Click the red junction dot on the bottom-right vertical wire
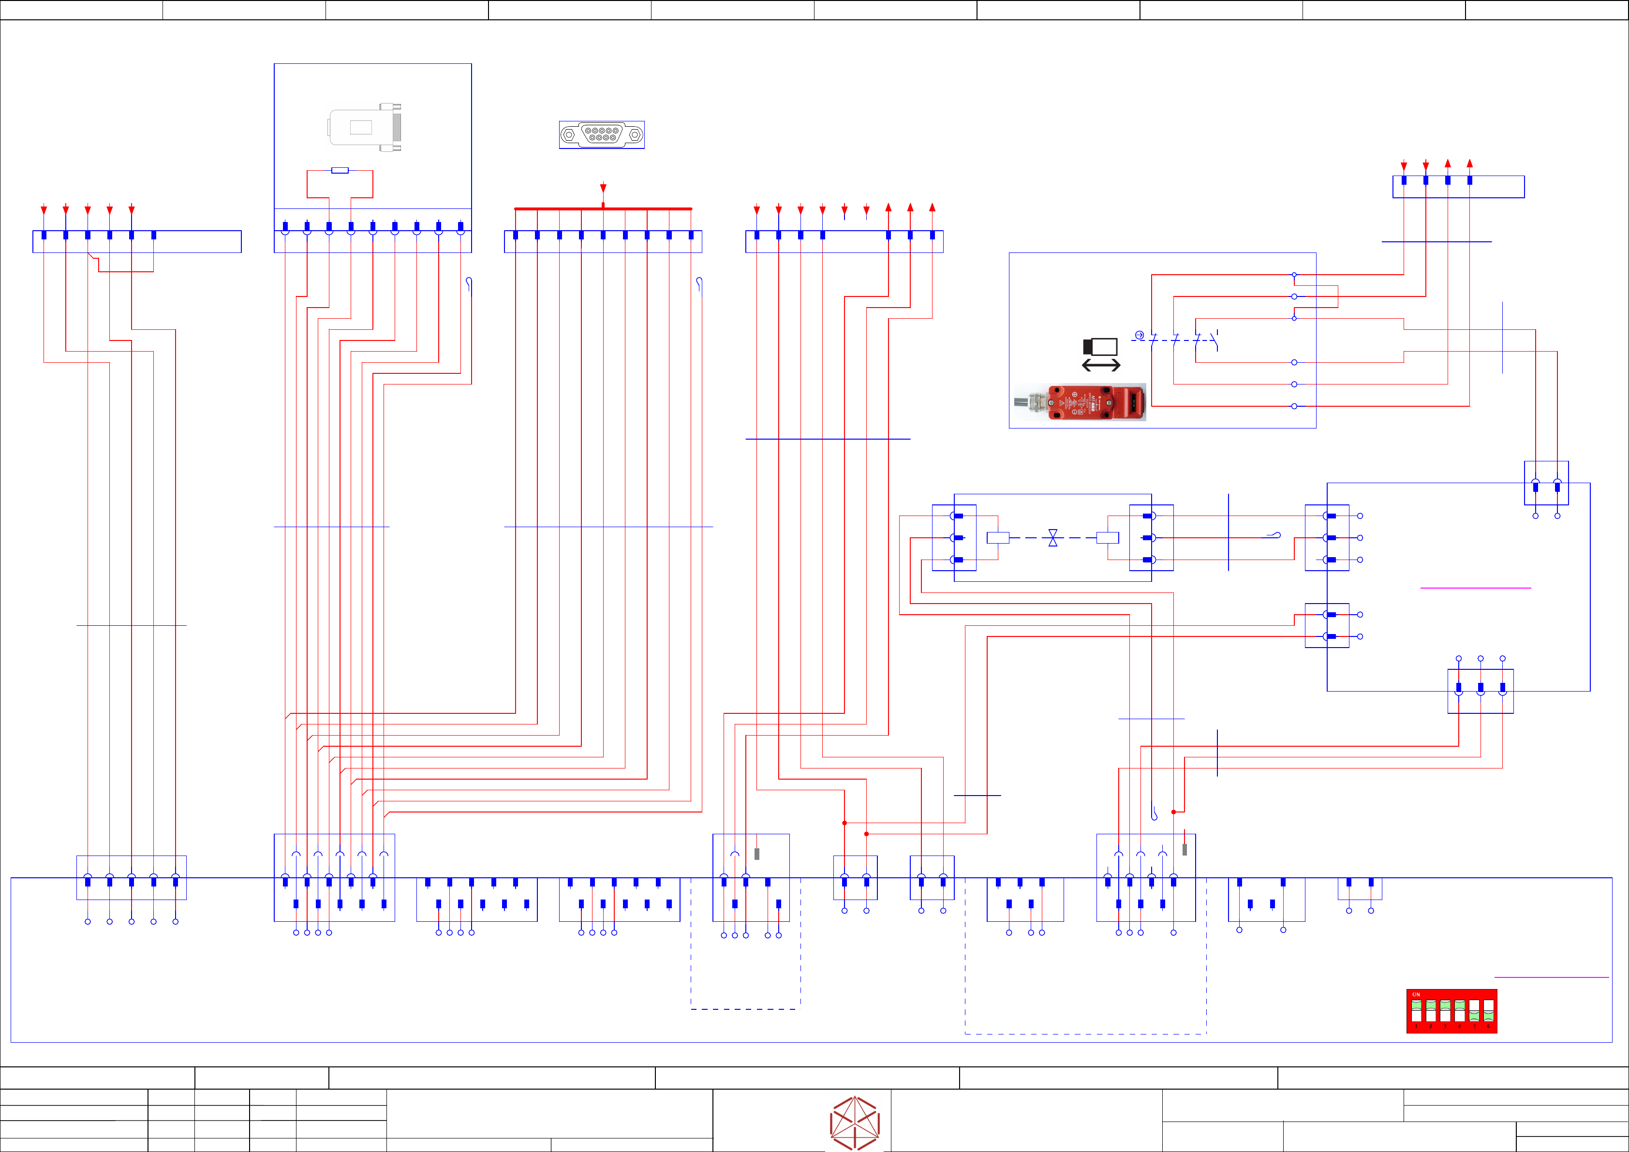Screen dimensions: 1629x1152 (1173, 812)
